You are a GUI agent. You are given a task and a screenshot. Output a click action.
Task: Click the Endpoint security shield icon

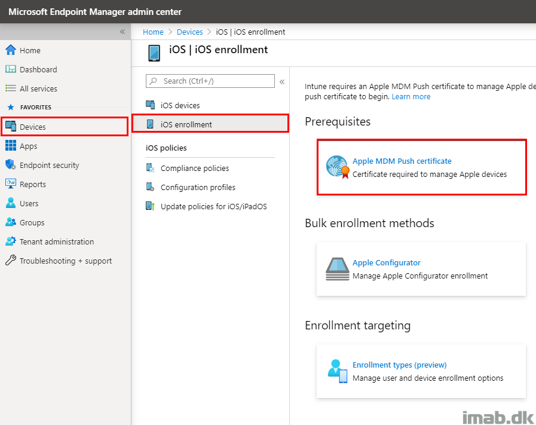click(x=11, y=164)
